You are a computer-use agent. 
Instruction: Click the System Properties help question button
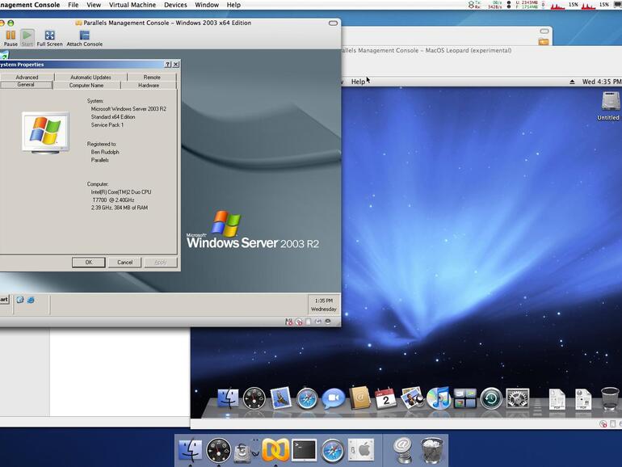tap(168, 64)
